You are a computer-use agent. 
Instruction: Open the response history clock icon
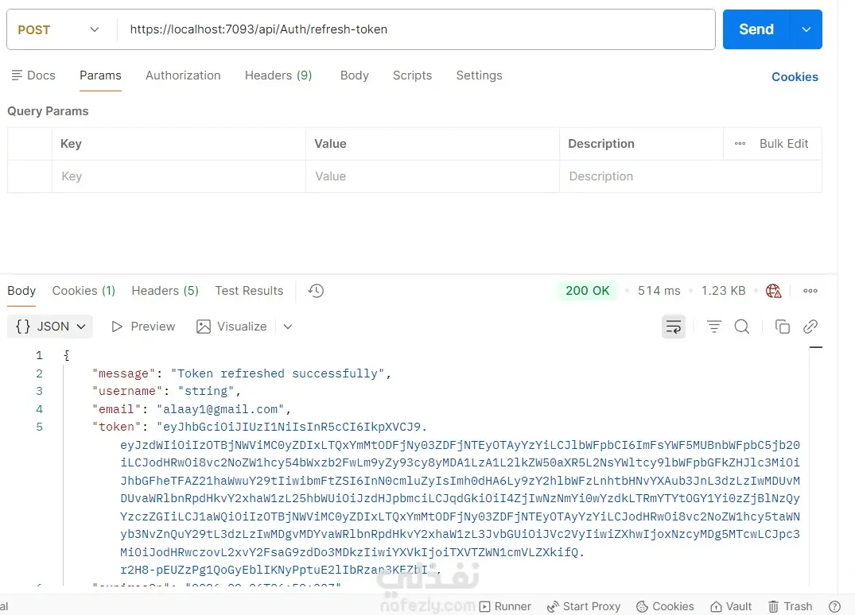coord(316,291)
